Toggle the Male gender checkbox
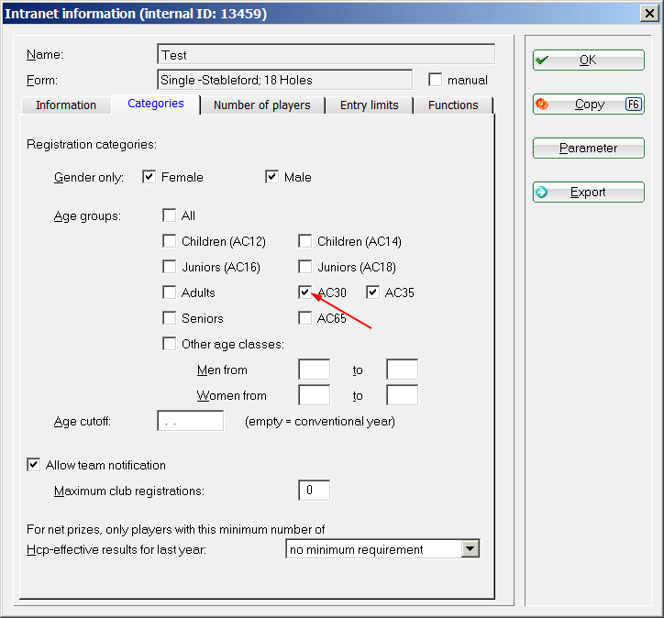The image size is (664, 618). (272, 177)
